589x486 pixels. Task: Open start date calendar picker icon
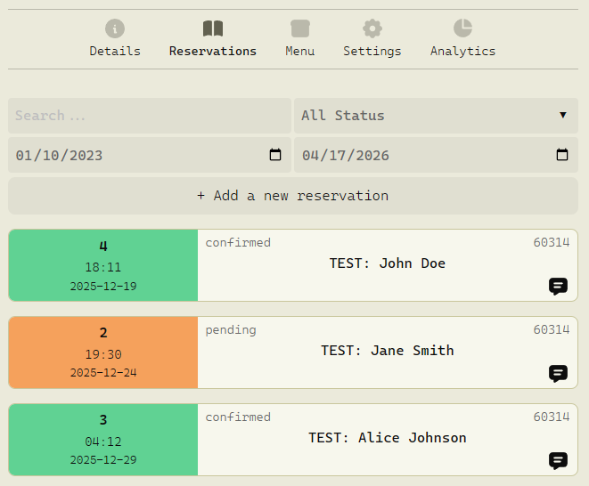pos(275,155)
